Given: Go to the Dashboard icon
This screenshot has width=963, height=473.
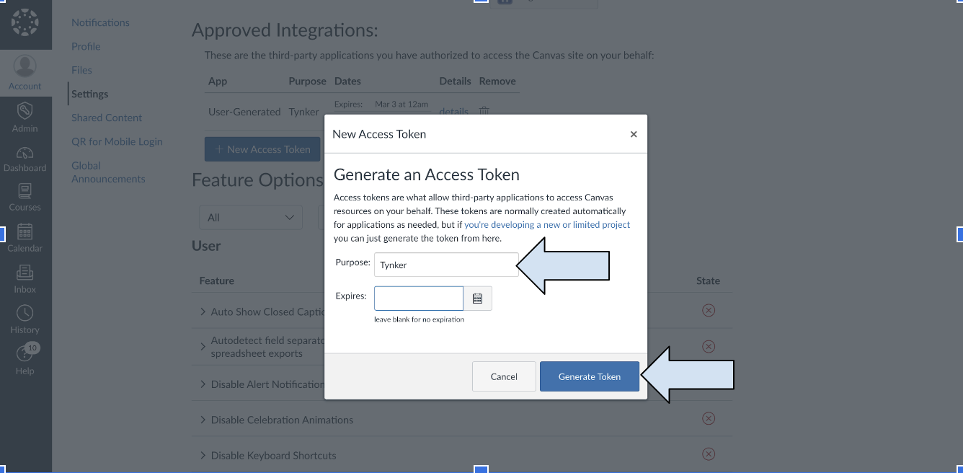Looking at the screenshot, I should pos(25,159).
